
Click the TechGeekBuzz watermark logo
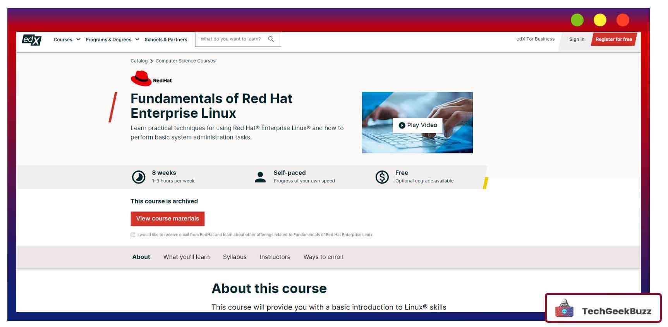point(603,308)
